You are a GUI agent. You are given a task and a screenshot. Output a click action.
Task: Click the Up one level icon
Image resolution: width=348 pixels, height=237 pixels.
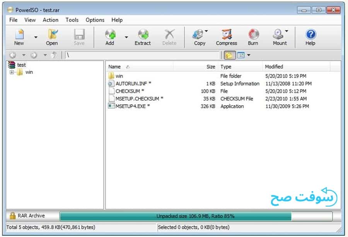[54, 55]
